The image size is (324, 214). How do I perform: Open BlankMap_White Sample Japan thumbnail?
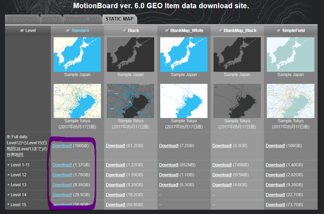(184, 55)
